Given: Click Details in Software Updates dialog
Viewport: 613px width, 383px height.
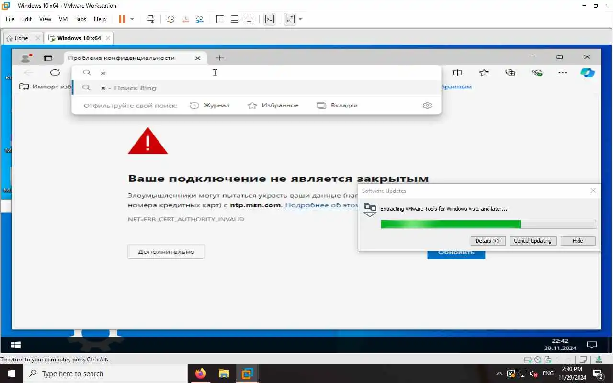Looking at the screenshot, I should coord(488,241).
